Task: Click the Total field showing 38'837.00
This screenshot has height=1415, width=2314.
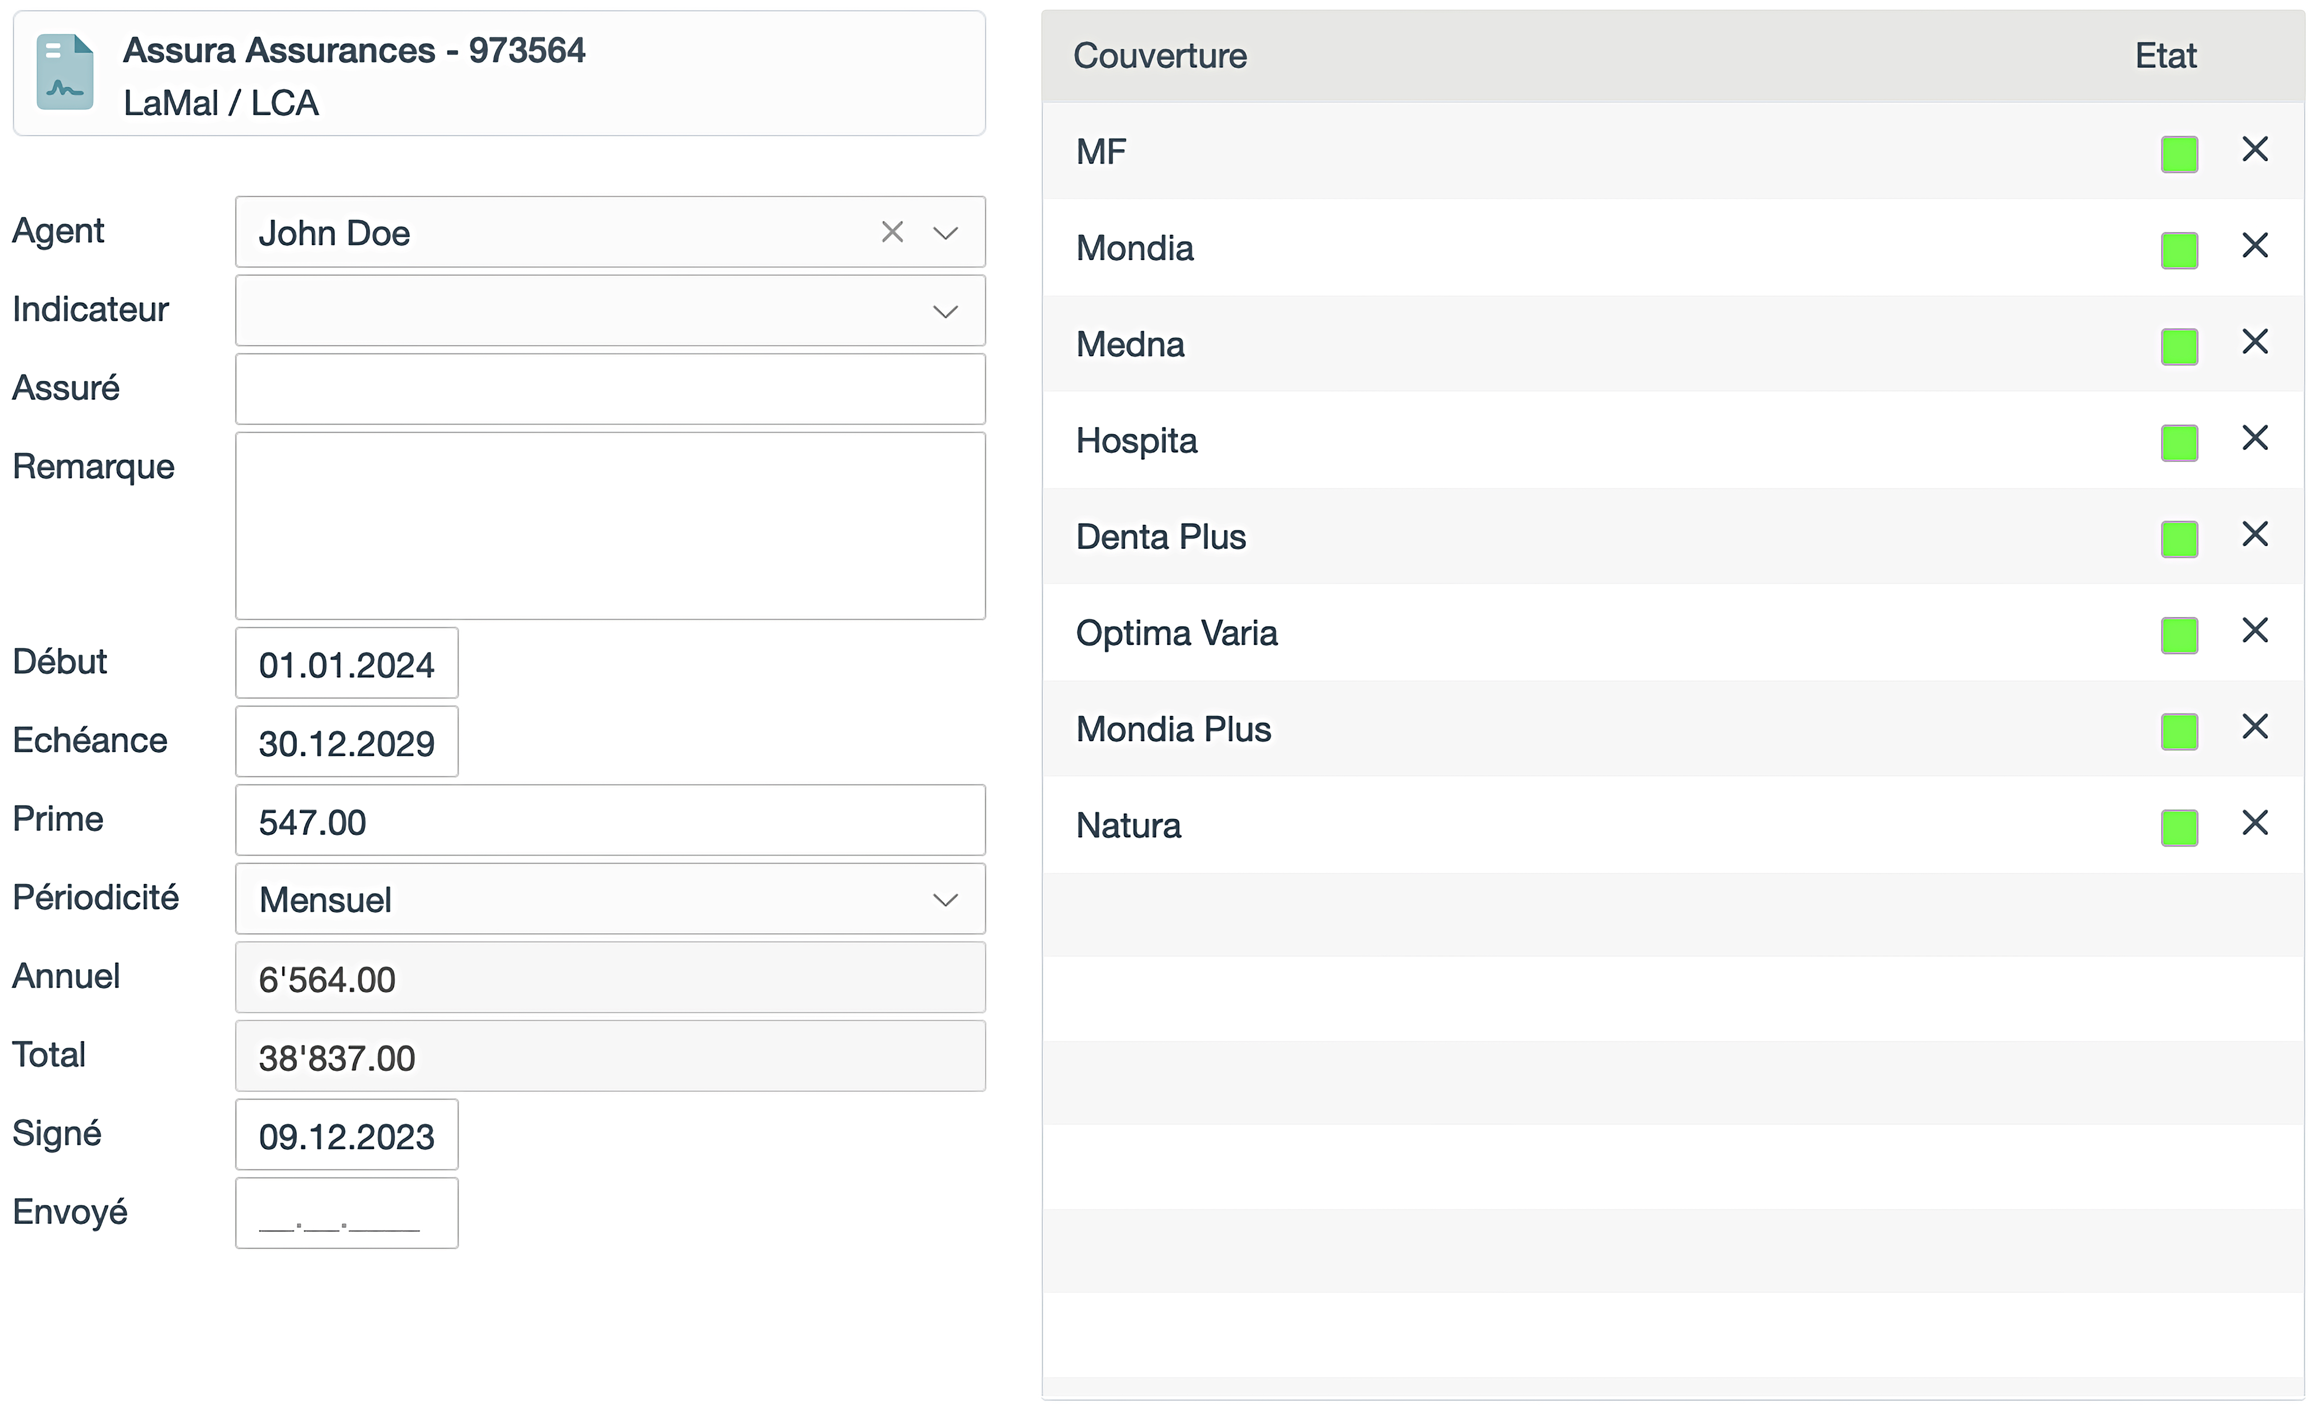Action: [x=610, y=1056]
